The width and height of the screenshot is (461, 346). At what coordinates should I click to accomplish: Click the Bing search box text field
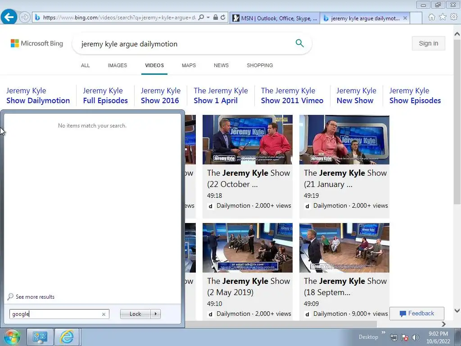point(185,44)
